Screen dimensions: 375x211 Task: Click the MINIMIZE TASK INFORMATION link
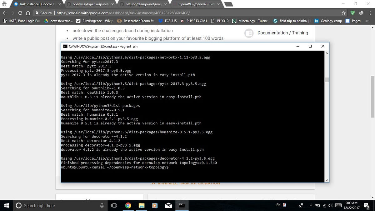coord(186,183)
